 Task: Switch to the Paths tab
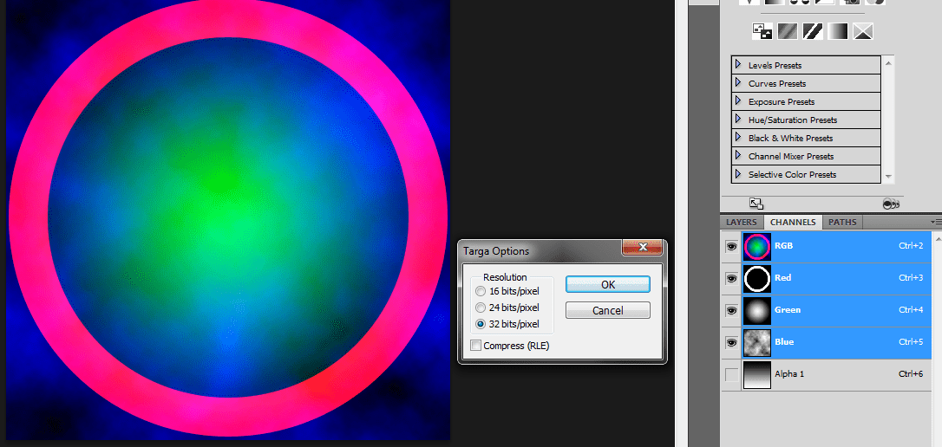coord(842,223)
